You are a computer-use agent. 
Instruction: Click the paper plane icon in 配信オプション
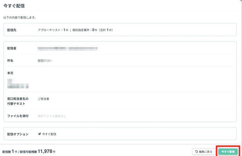(x=39, y=134)
